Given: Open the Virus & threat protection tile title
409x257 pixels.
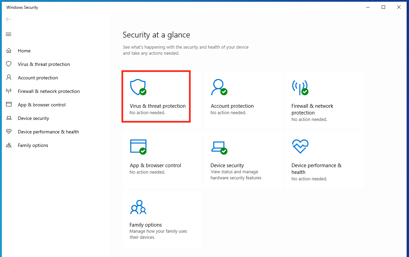Looking at the screenshot, I should pyautogui.click(x=158, y=106).
